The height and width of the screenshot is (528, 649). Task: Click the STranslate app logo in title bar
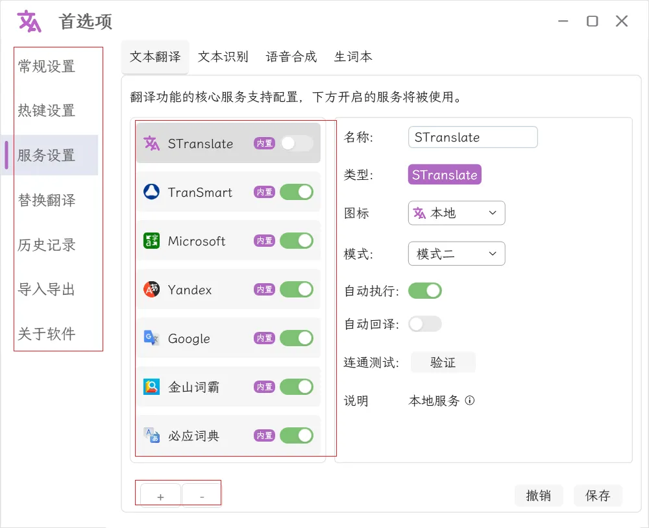(29, 21)
